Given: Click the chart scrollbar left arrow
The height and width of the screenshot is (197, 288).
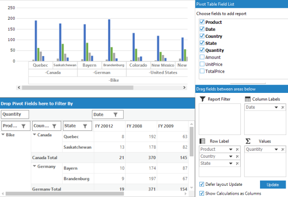Looking at the screenshot, I should [x=19, y=87].
